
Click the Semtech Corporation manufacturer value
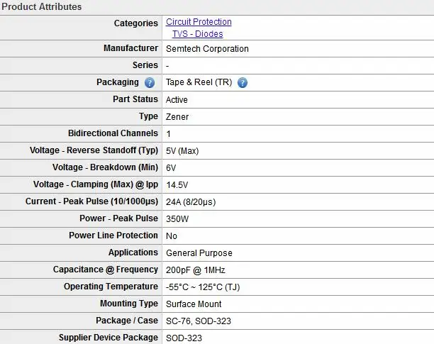click(207, 49)
